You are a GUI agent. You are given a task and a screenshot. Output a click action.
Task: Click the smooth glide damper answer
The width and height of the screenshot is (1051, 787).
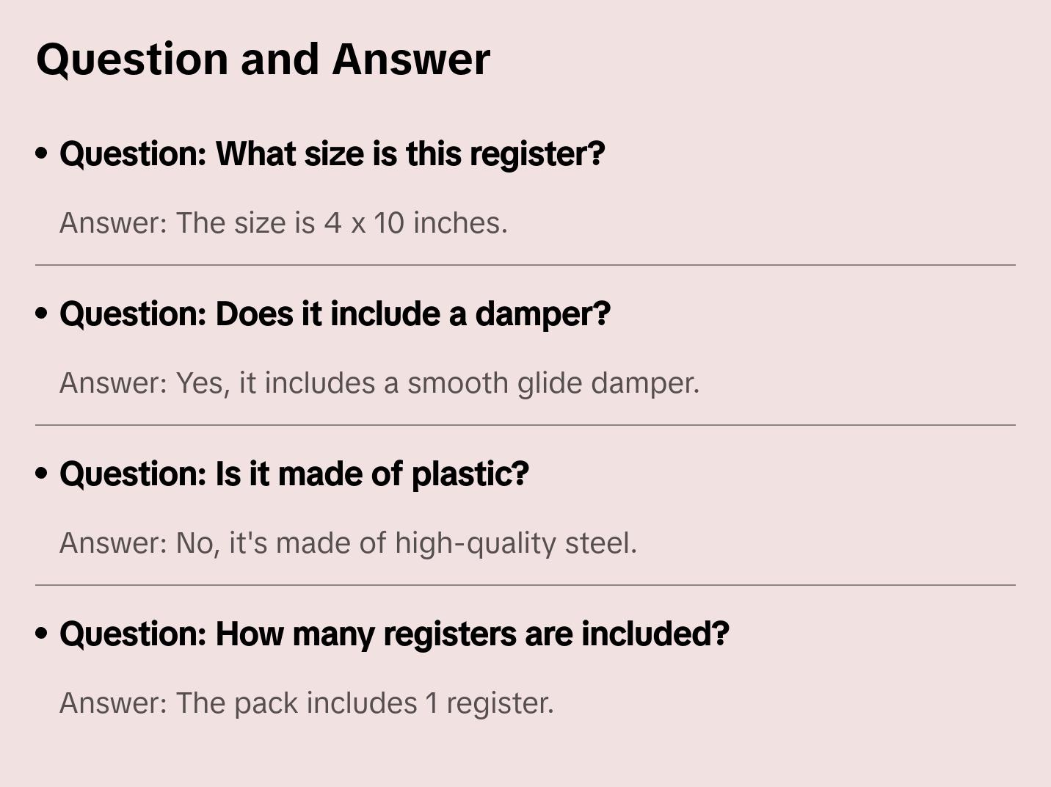379,383
